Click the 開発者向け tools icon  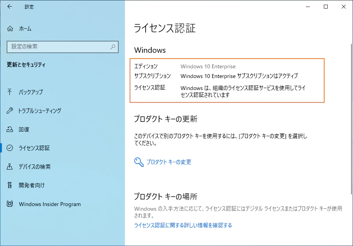[x=10, y=185]
